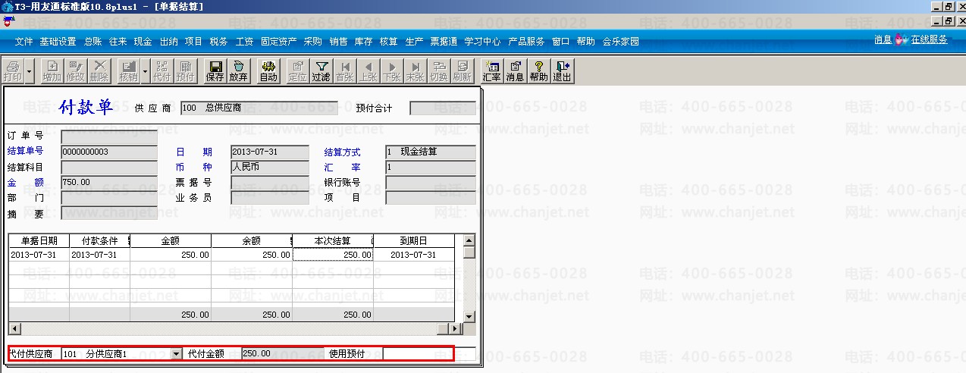The width and height of the screenshot is (966, 373).
Task: Click the 自动 (Auto) toolbar icon
Action: point(268,71)
